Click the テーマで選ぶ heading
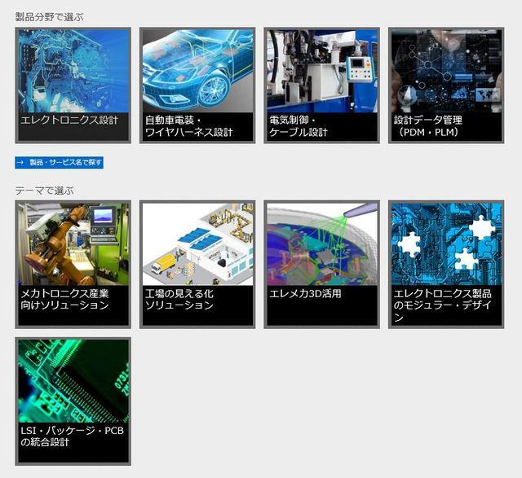The width and height of the screenshot is (522, 478). (x=44, y=191)
